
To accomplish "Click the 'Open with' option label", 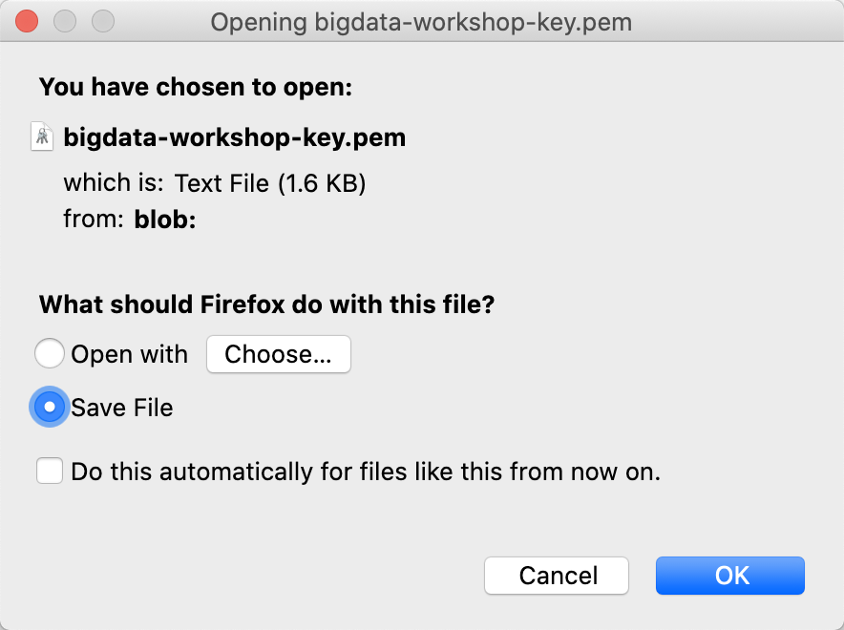I will pyautogui.click(x=130, y=354).
